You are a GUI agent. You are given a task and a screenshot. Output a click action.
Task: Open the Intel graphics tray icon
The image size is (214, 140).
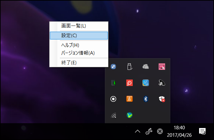[146, 83]
